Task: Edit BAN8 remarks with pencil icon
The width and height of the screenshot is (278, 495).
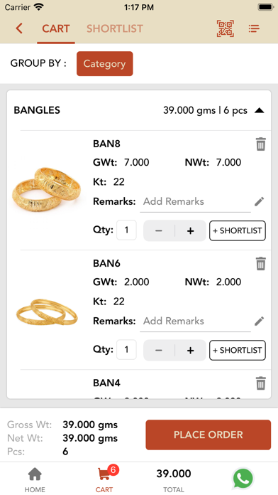Action: point(259,201)
